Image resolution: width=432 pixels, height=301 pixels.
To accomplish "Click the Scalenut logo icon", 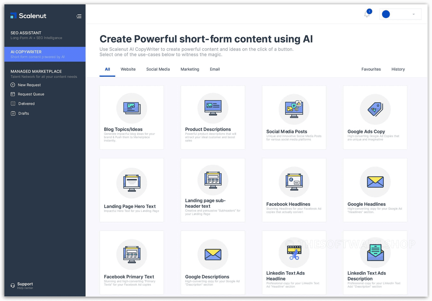I will 14,16.
